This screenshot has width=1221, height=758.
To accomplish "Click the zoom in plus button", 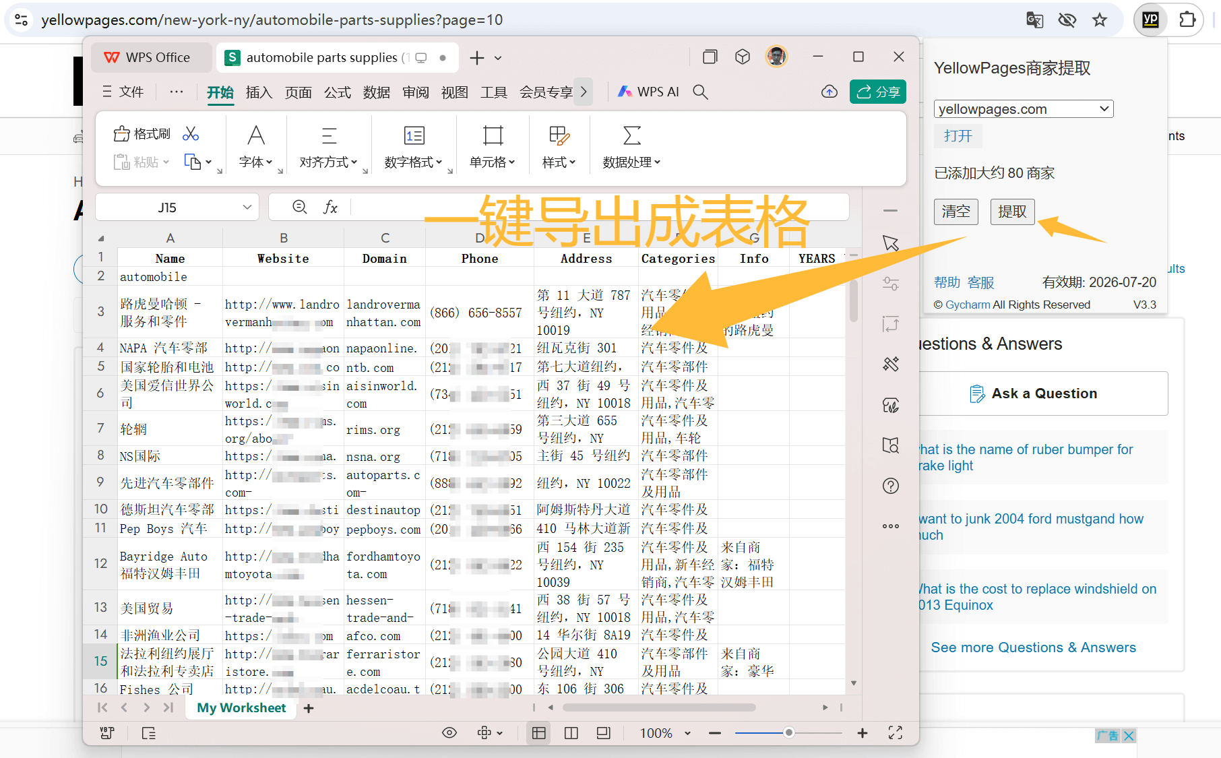I will (x=862, y=732).
